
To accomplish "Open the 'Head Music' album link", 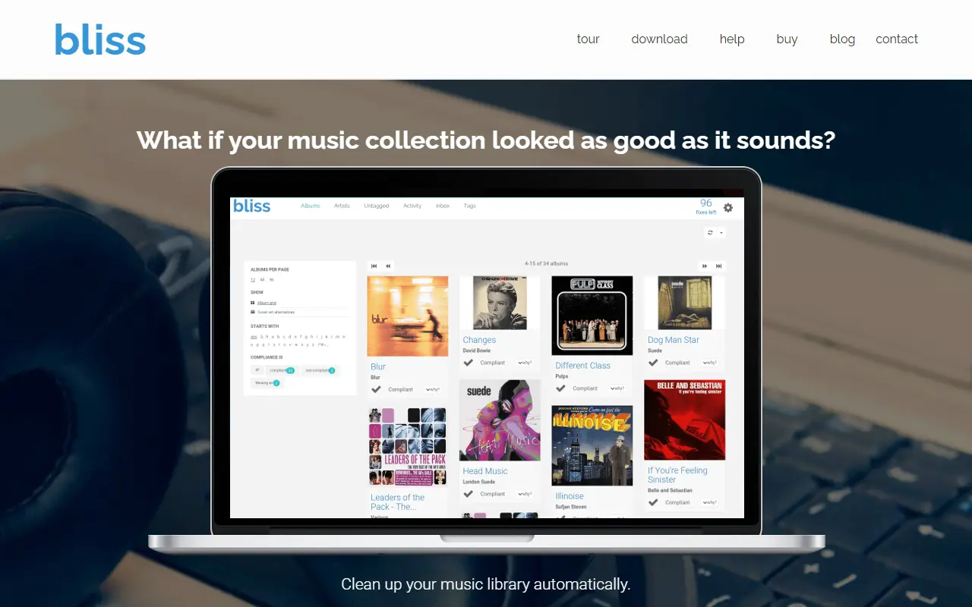I will [485, 471].
